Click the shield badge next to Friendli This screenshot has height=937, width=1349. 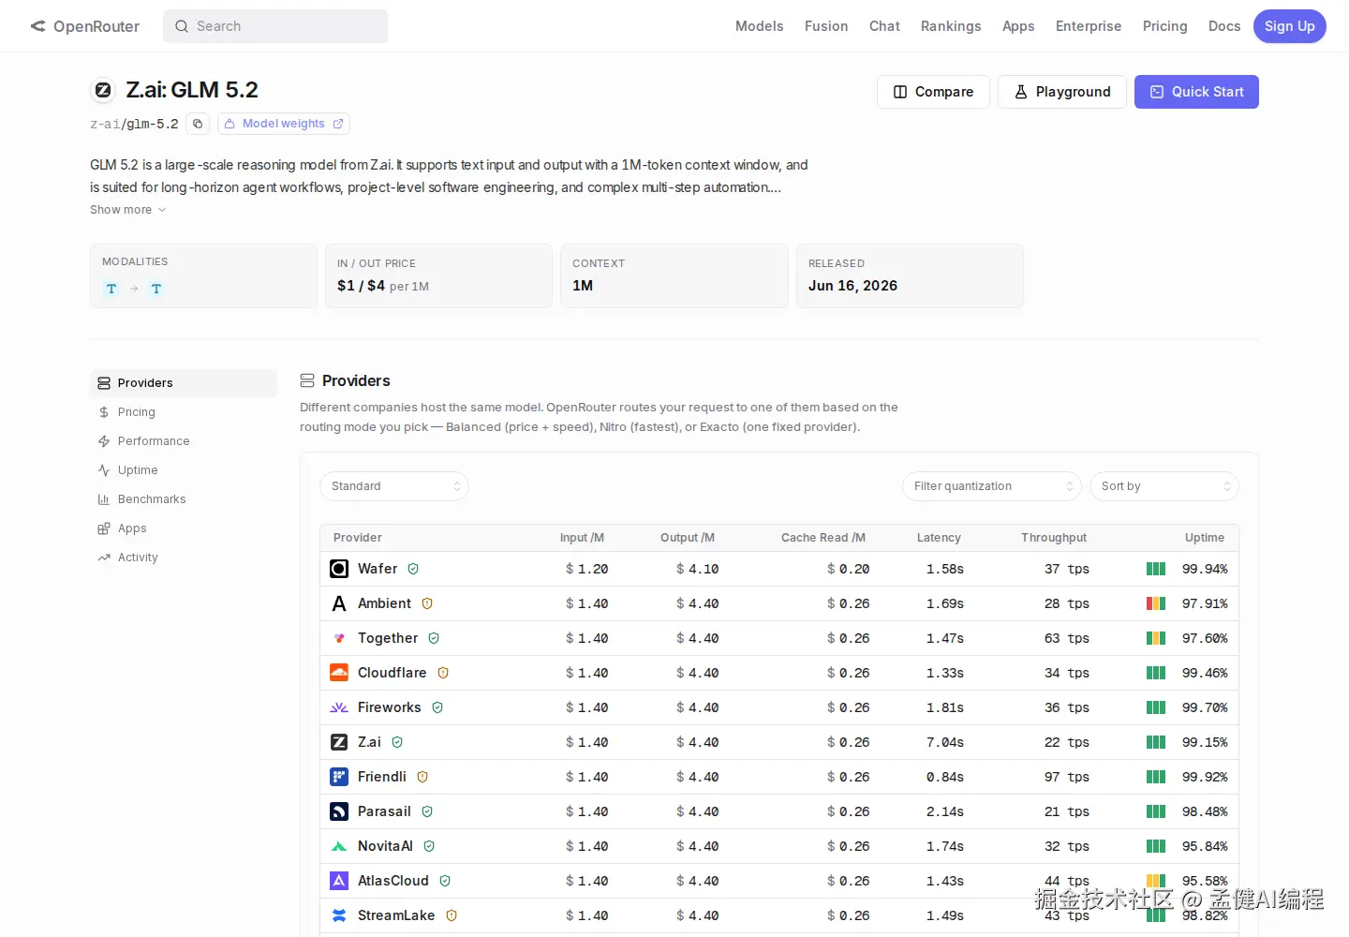(422, 777)
